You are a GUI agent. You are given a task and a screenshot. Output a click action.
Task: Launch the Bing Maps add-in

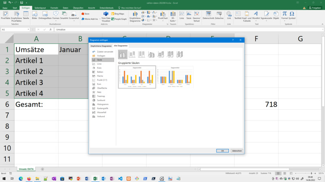[118, 14]
